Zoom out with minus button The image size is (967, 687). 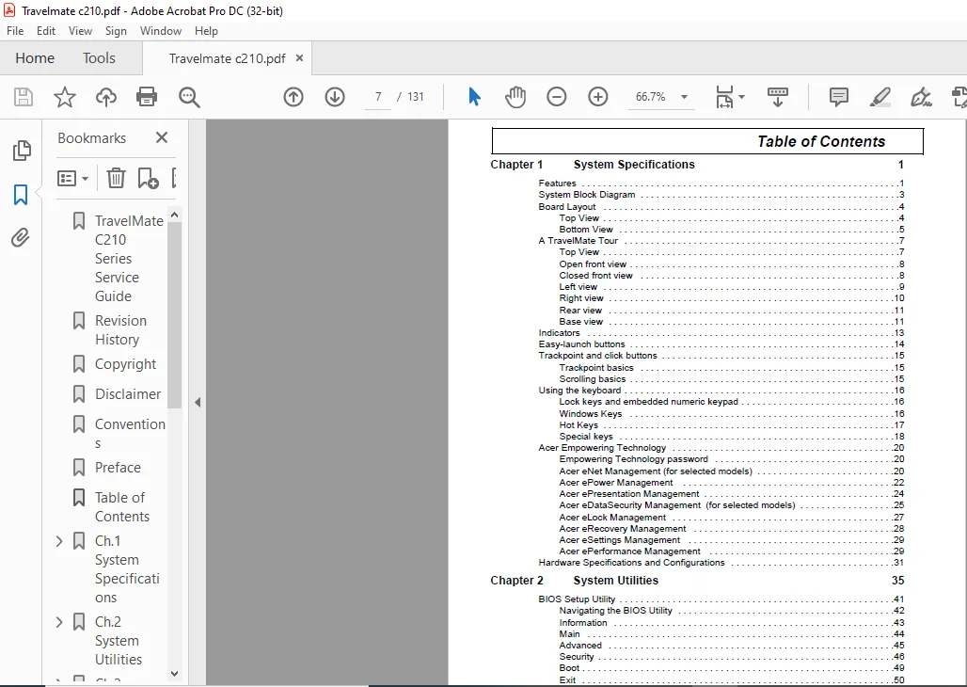[x=556, y=97]
